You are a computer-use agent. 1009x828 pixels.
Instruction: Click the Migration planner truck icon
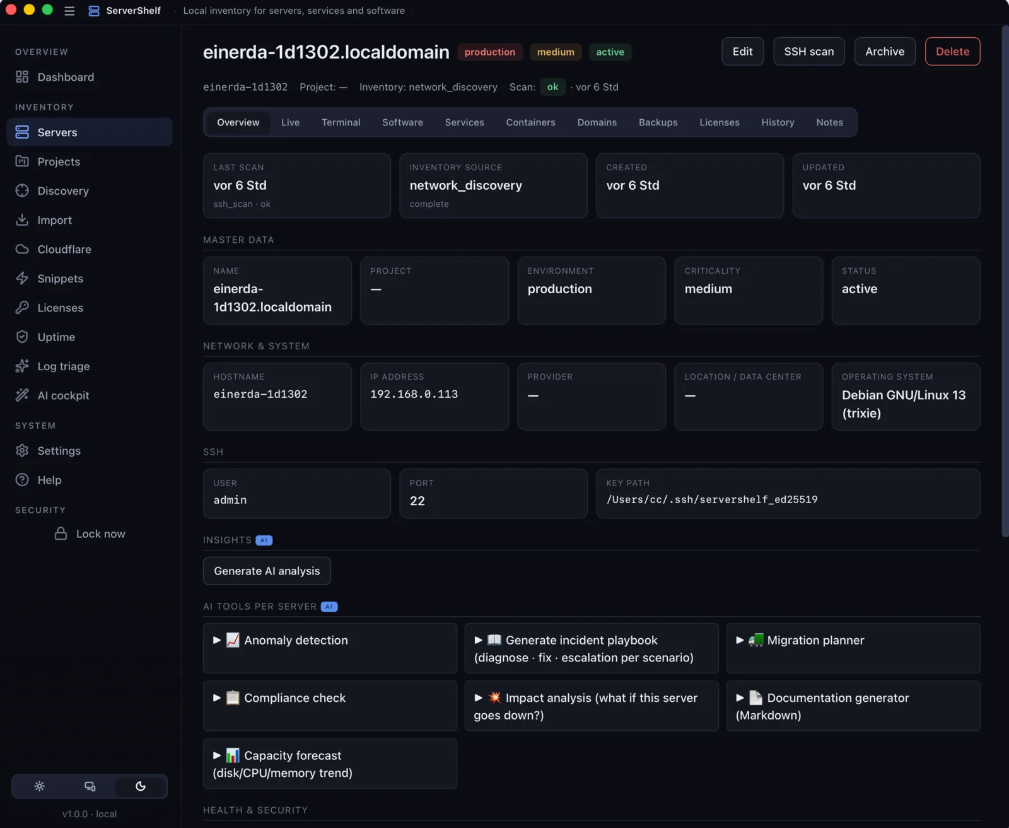click(x=756, y=640)
